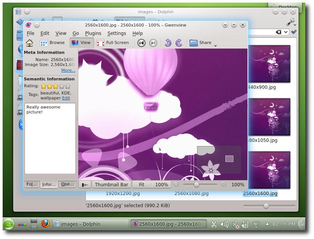The image size is (314, 239).
Task: Switch to the Operations sidebar tab
Action: pyautogui.click(x=67, y=184)
